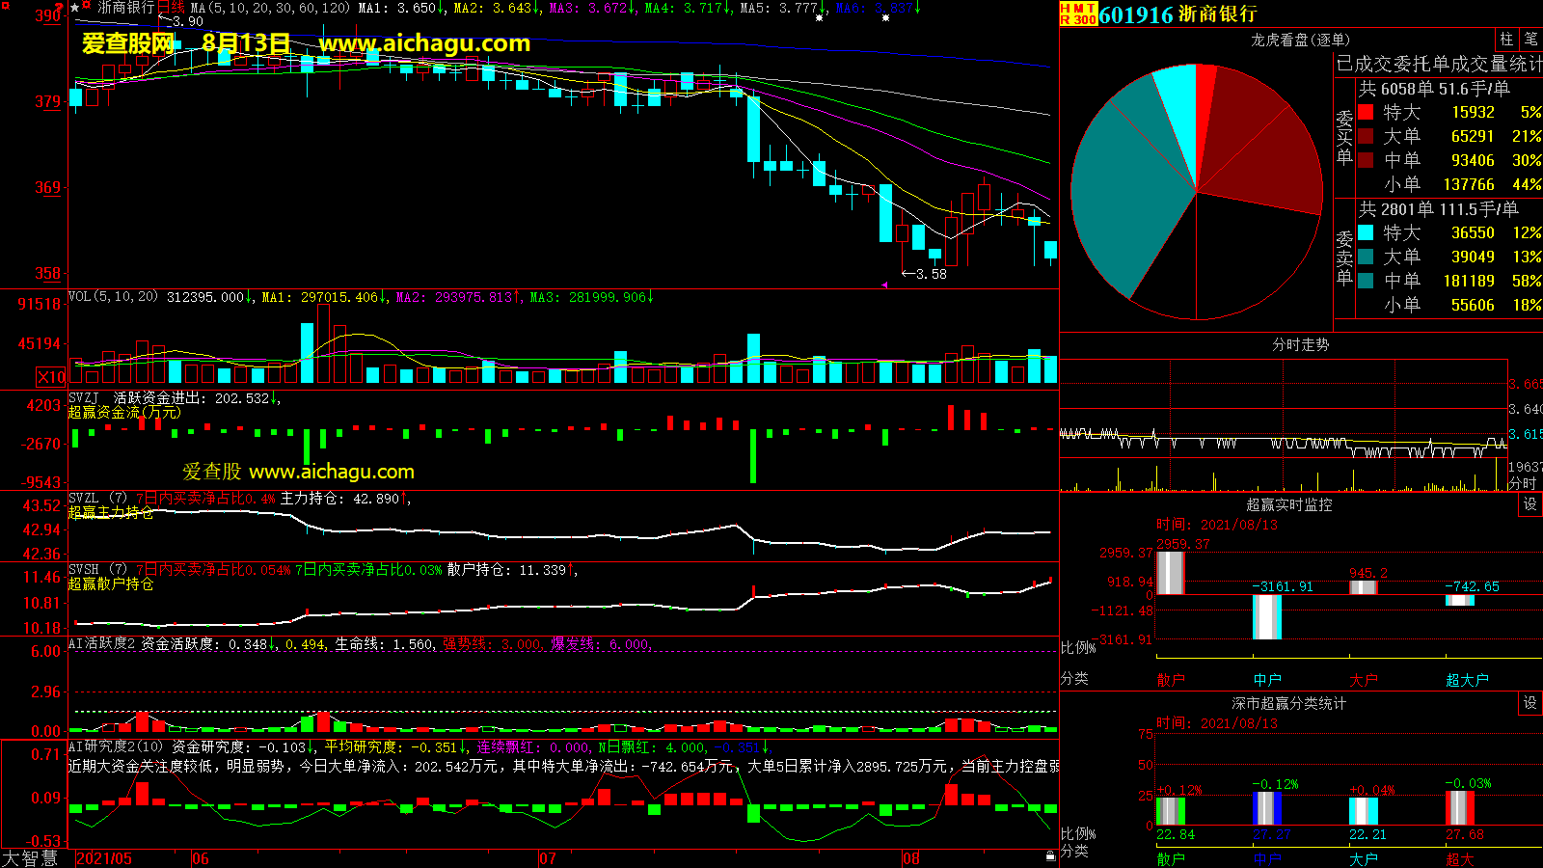Click the X10 volume scale icon
The width and height of the screenshot is (1543, 868).
tap(51, 377)
